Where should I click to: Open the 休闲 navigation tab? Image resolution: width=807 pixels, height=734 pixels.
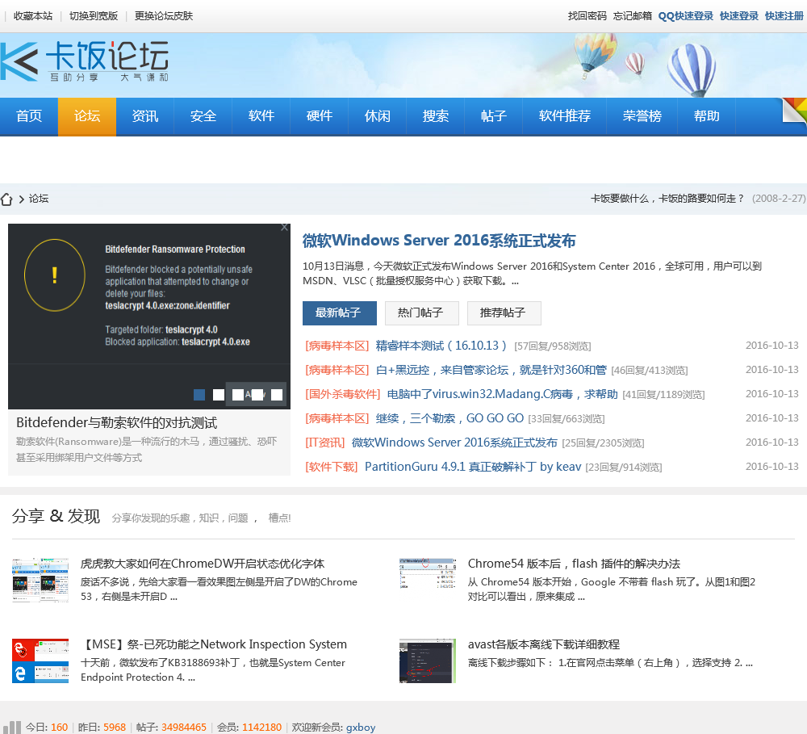(x=378, y=116)
